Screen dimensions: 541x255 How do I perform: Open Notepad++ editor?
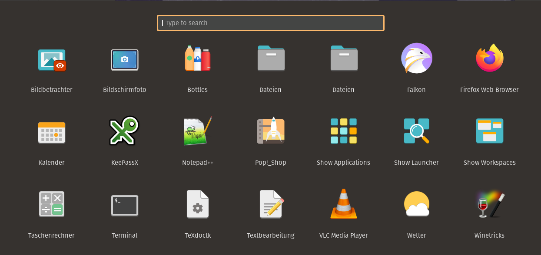(x=198, y=131)
